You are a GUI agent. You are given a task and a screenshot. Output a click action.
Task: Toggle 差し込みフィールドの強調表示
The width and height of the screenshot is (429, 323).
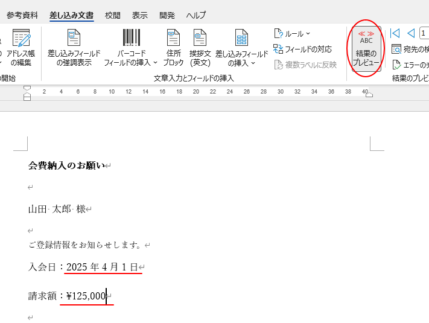coord(74,48)
